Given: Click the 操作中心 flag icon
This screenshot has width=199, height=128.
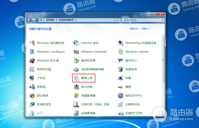Looking at the screenshot, I should coord(120,60).
